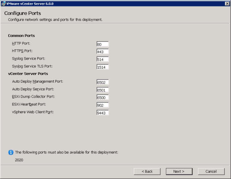Go back with the Back button

click(147, 171)
